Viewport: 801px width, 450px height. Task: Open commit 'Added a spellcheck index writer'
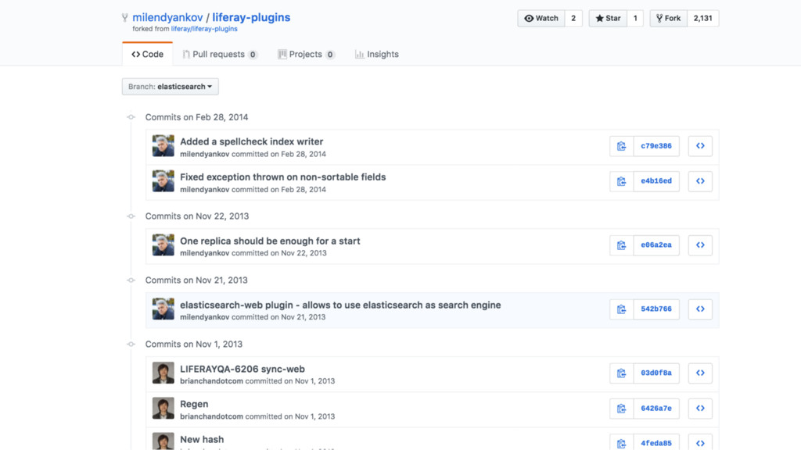click(251, 141)
